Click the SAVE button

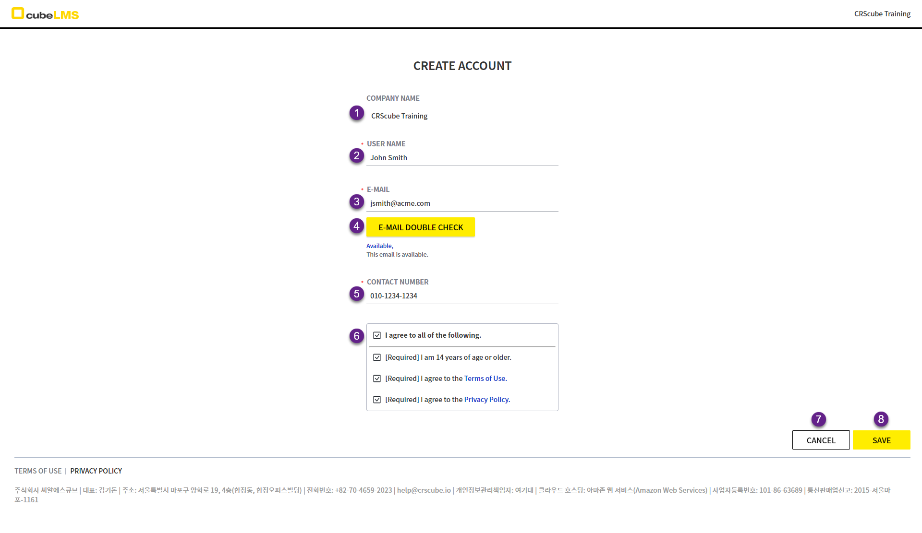tap(881, 440)
